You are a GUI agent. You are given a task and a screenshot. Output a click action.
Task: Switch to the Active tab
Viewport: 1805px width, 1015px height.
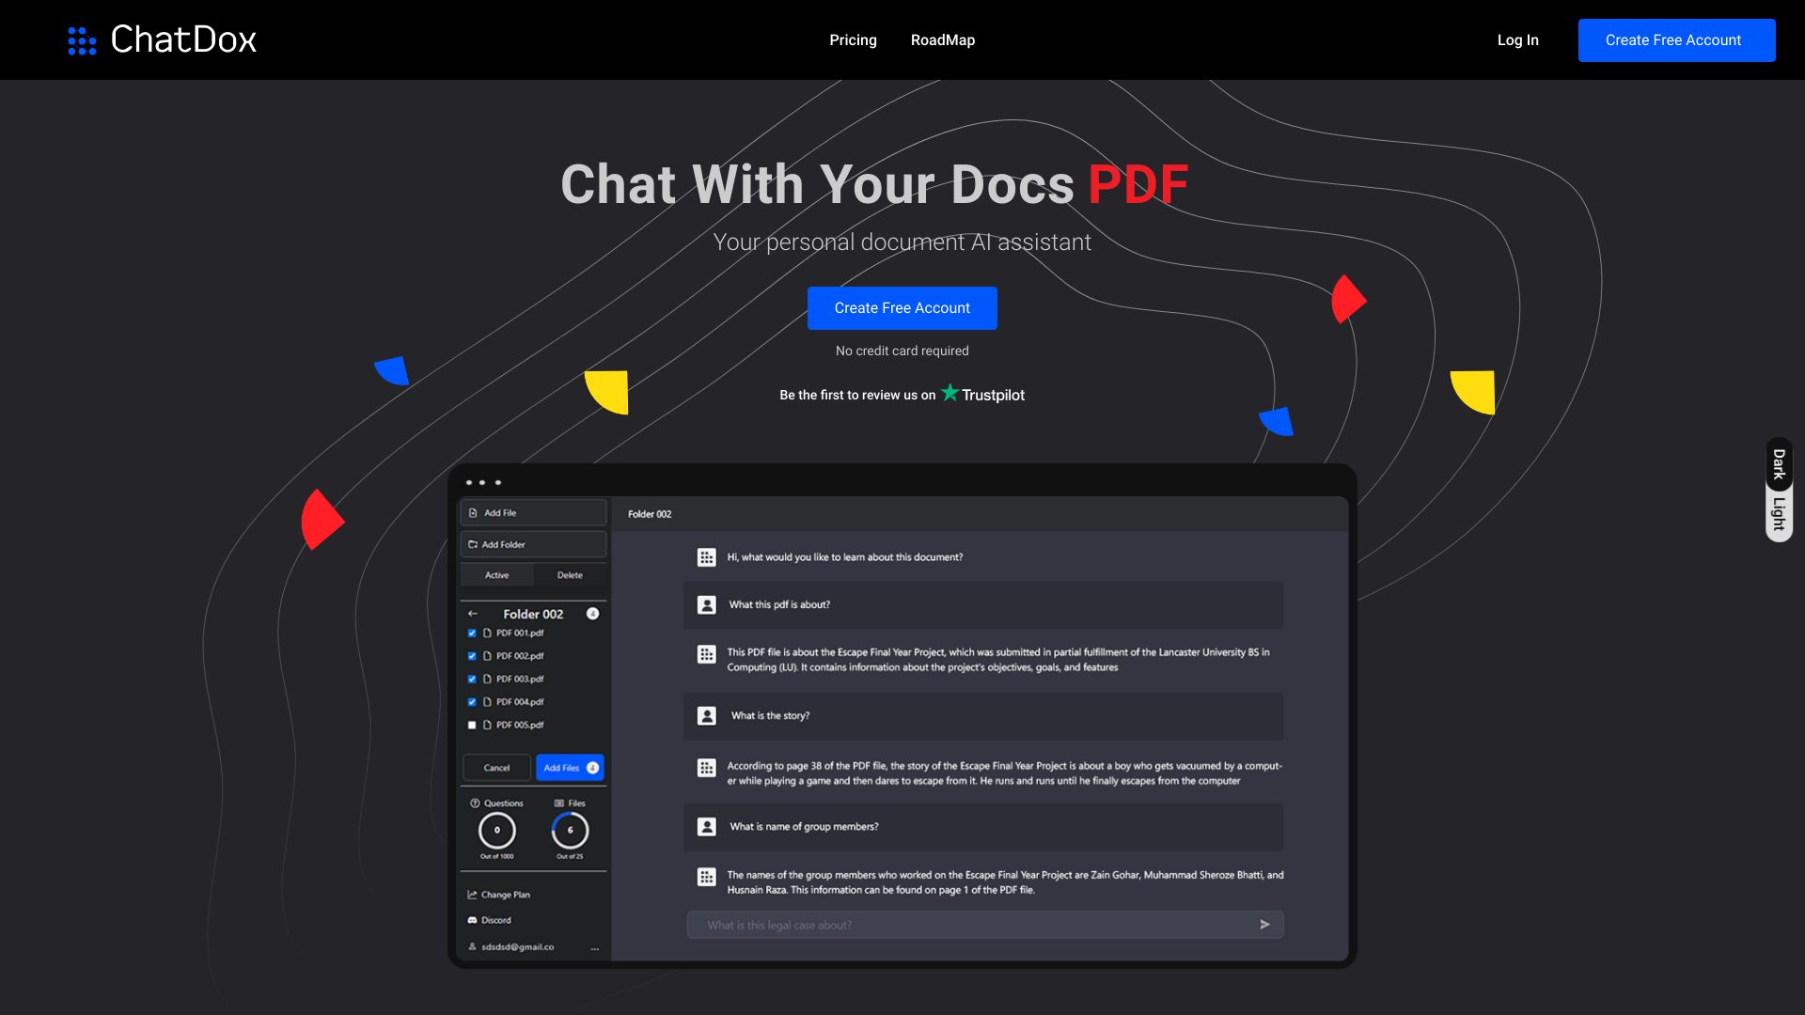pos(496,574)
